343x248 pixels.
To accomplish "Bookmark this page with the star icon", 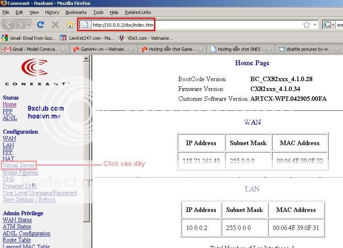I will (307, 25).
